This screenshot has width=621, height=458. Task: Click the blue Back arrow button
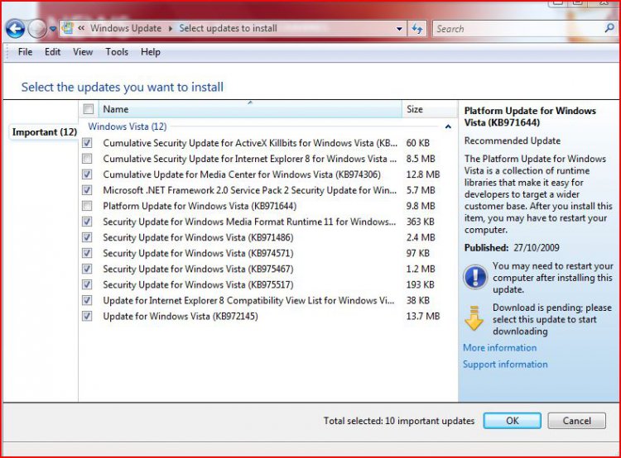point(16,29)
